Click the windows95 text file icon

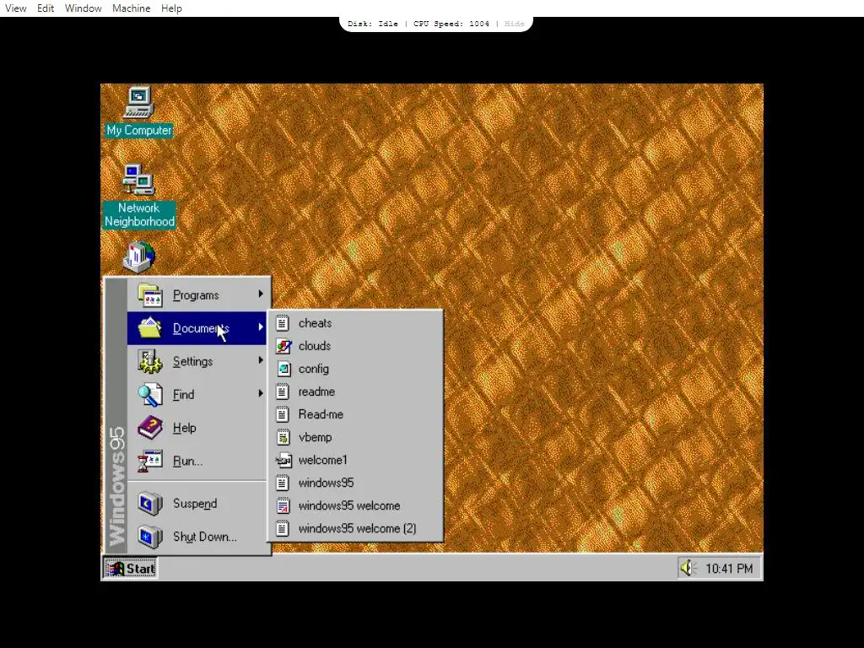[283, 483]
